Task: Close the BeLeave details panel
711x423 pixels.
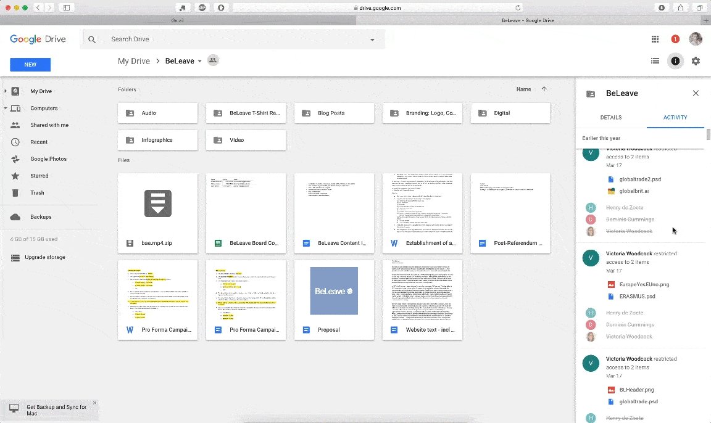Action: (x=696, y=93)
